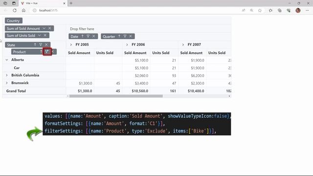Sort the Quarter column field

click(x=119, y=36)
